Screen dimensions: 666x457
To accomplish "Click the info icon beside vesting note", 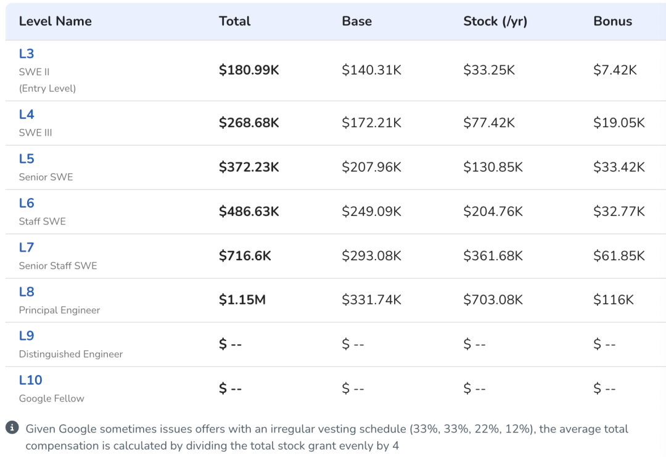I will [x=12, y=427].
